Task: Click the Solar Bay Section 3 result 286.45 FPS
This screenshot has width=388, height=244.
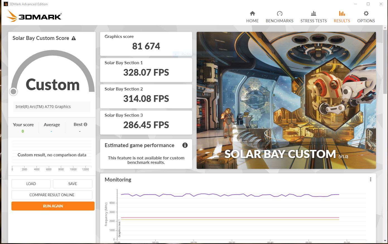Action: coord(146,125)
